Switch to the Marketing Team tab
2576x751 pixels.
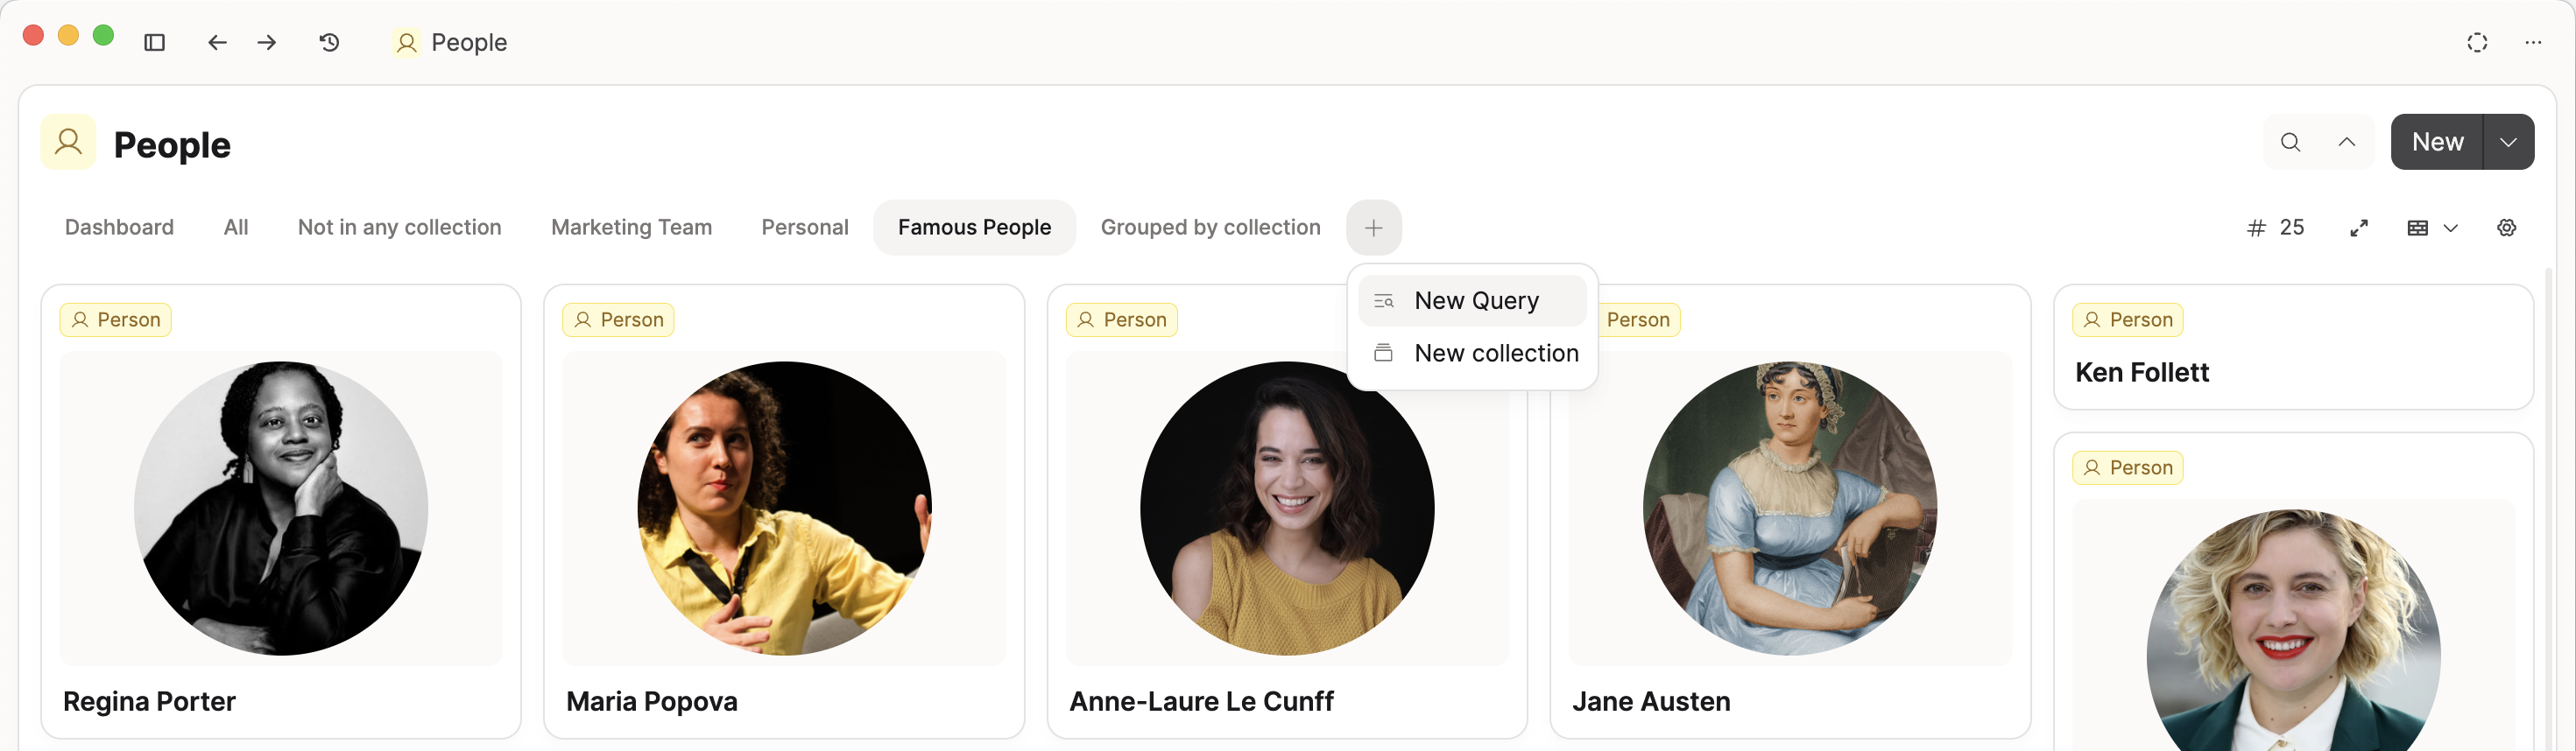point(631,228)
